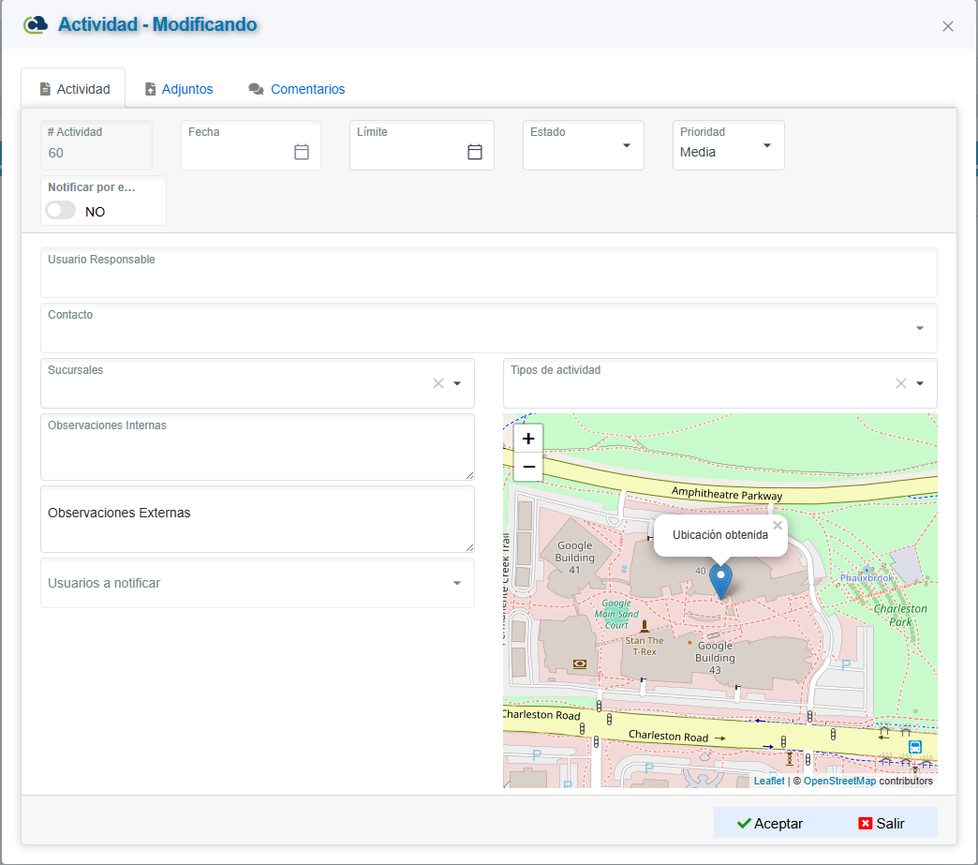This screenshot has height=865, width=978.
Task: Click the Aceptar button
Action: [770, 823]
